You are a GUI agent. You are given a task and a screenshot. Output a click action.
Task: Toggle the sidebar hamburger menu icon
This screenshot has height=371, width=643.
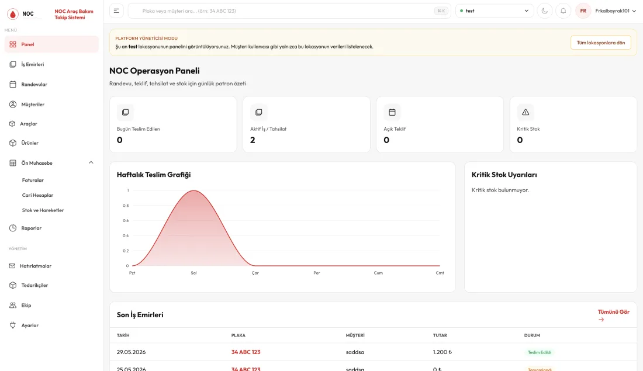(116, 11)
